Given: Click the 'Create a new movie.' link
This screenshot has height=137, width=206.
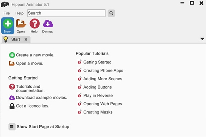Looking at the screenshot, I should [x=35, y=55].
